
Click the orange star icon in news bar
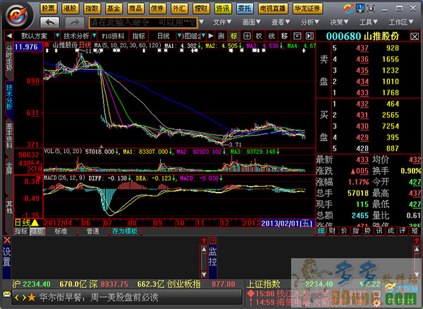(32, 298)
